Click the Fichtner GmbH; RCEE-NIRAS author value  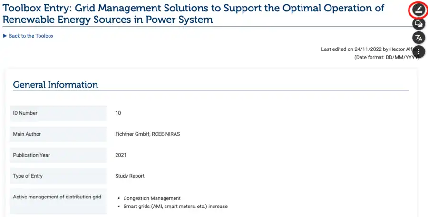(147, 134)
